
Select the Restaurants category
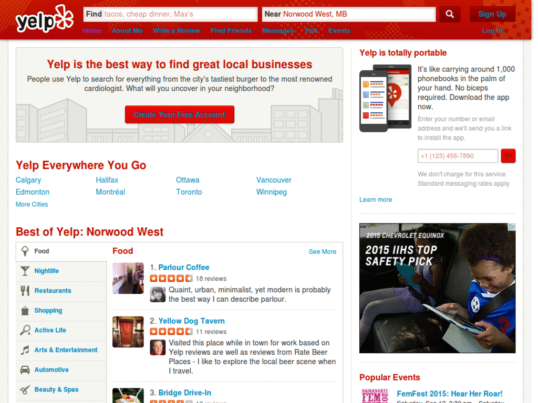tap(61, 291)
